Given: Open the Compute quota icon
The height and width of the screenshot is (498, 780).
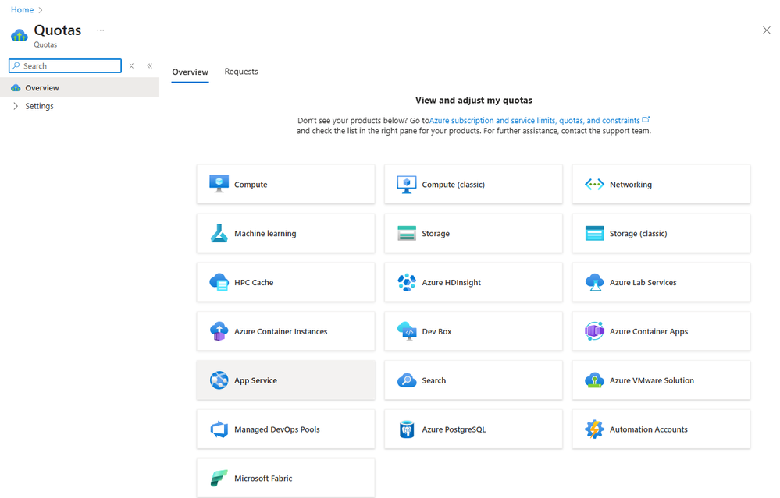Looking at the screenshot, I should (219, 184).
